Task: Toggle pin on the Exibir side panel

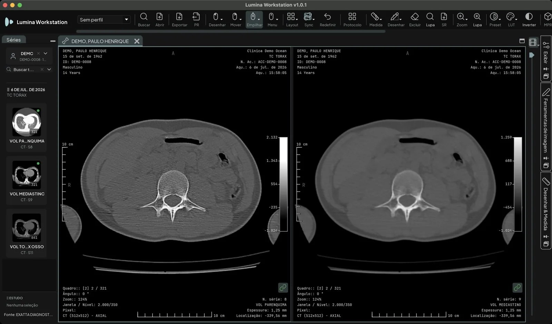Action: click(546, 69)
